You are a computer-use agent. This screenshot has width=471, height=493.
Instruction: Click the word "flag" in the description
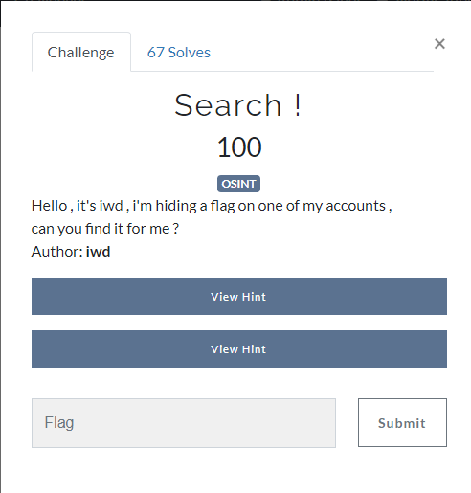point(222,206)
